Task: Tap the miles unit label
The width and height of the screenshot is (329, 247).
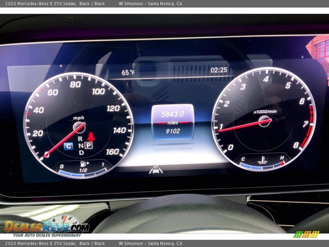Action: 173,123
